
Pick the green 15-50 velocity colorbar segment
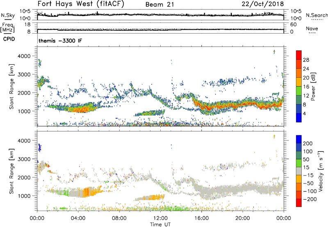(x=299, y=163)
